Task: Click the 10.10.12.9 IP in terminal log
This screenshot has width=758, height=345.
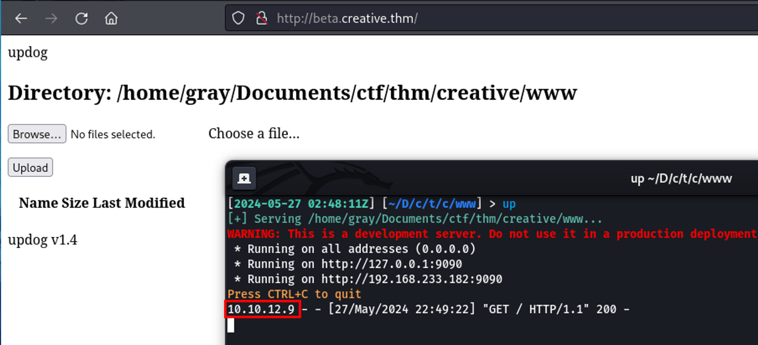Action: [261, 309]
